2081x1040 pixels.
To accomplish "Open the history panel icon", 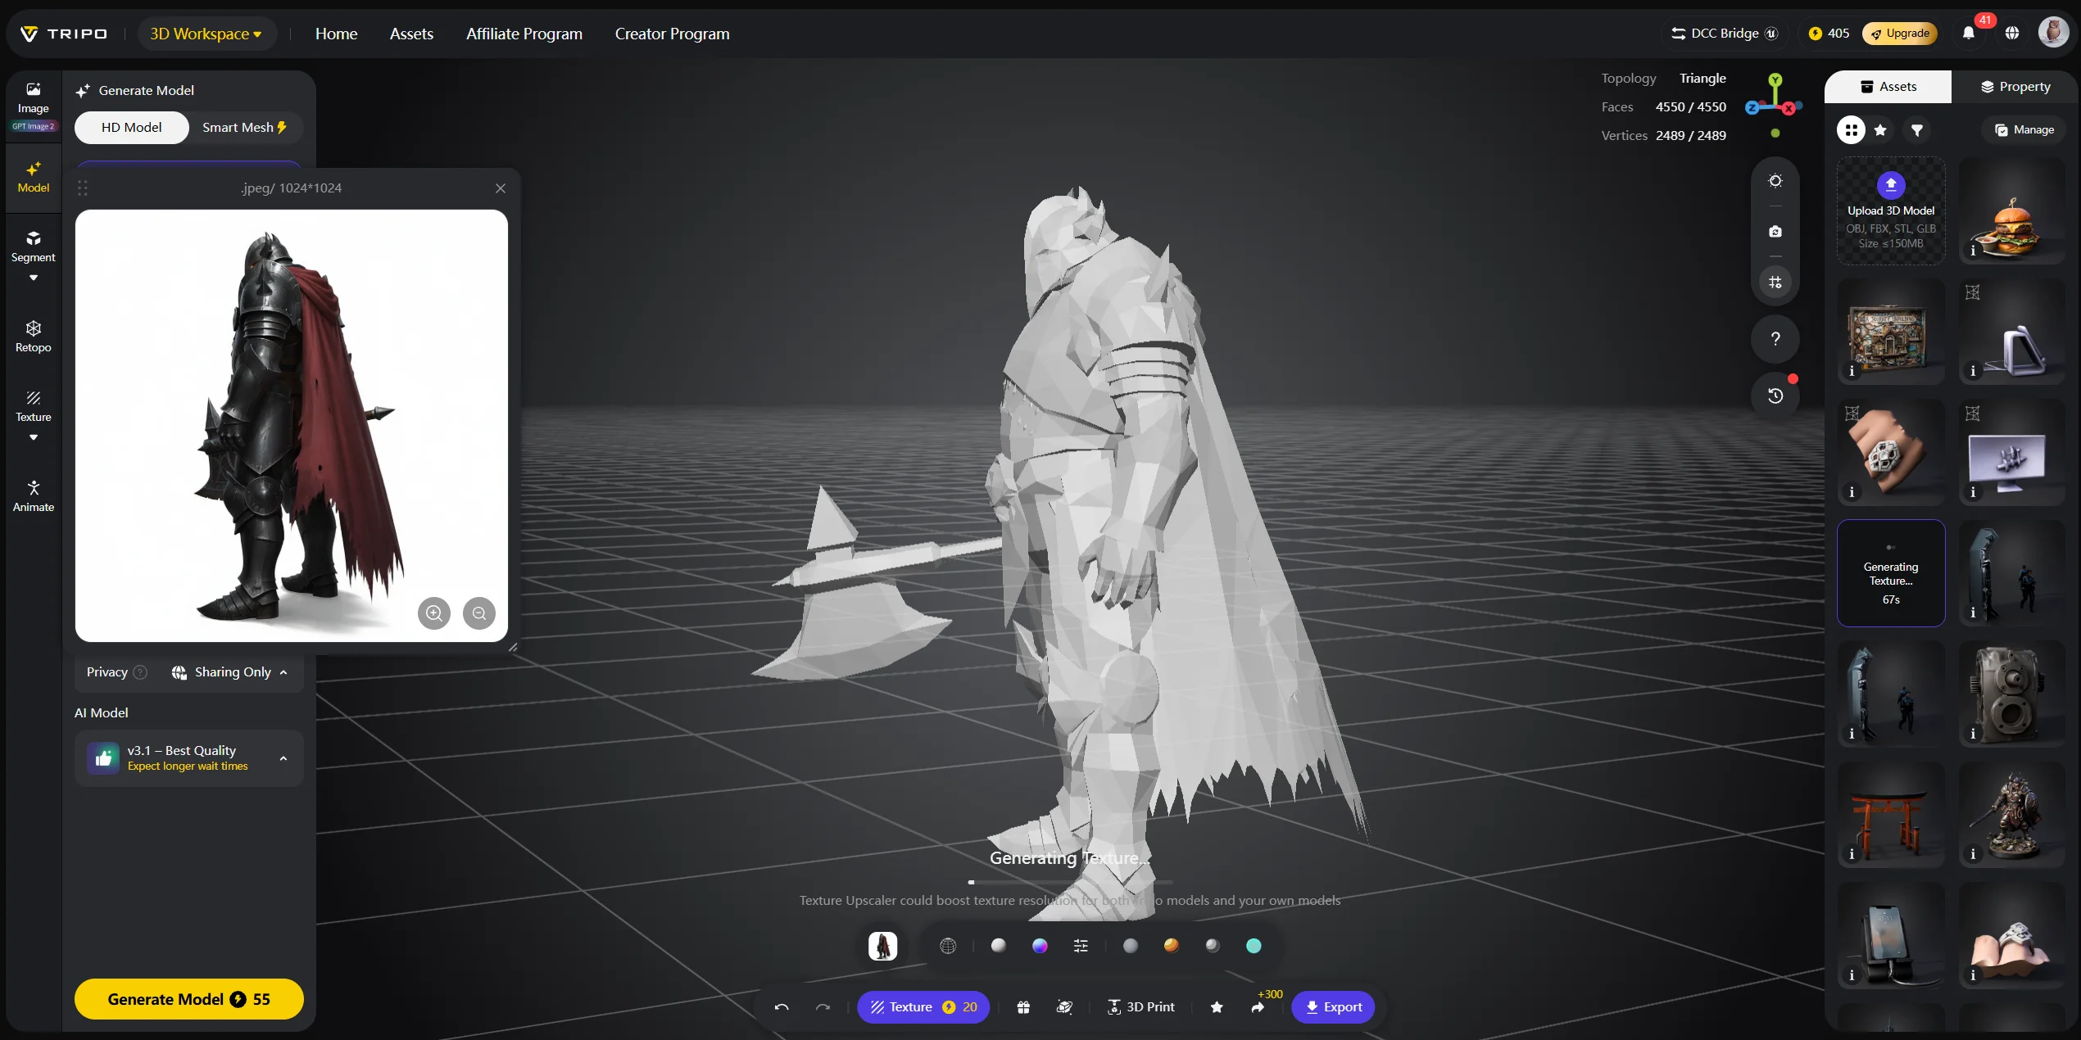I will click(1775, 396).
